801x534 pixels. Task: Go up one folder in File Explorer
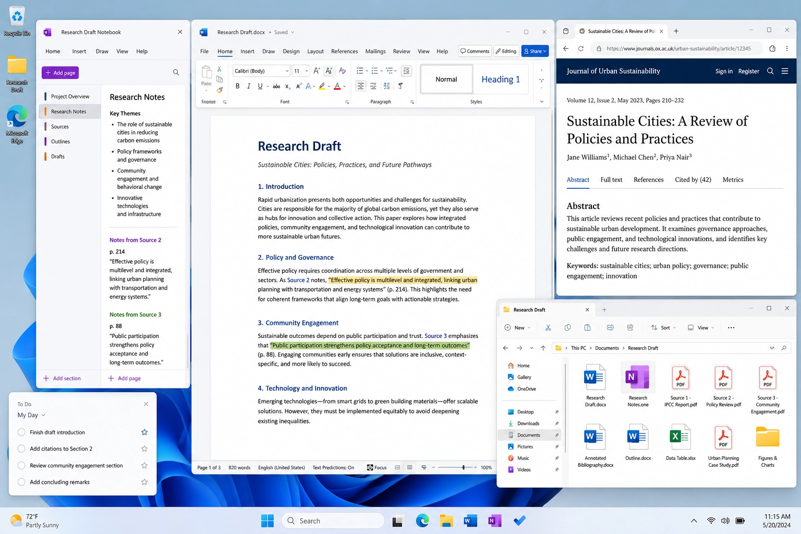pos(543,348)
